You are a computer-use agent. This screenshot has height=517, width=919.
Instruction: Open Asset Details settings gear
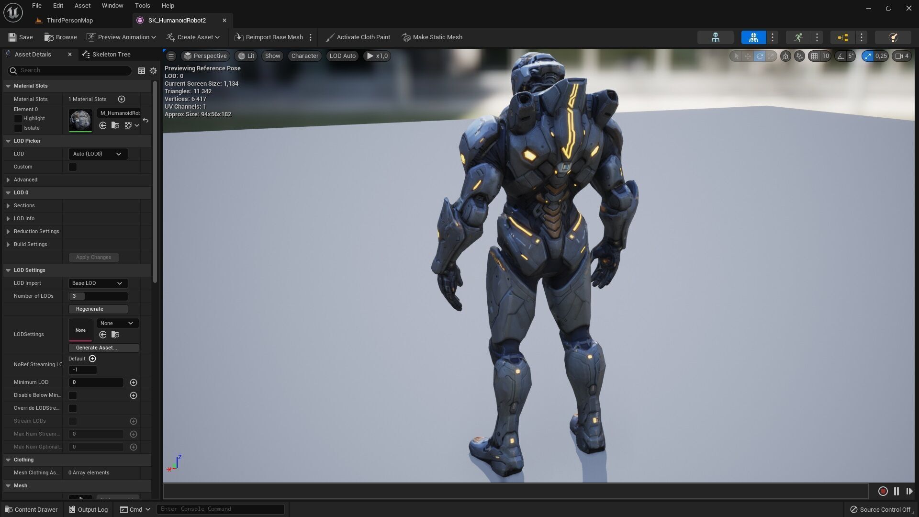(153, 71)
